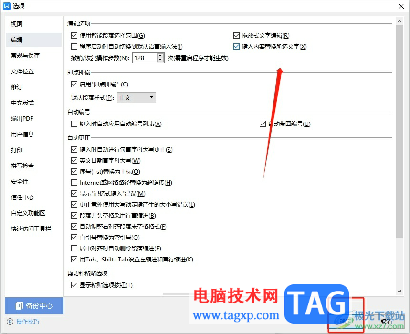Screen dimensions: 410x334
Task: Click the WPS logo icon in title bar
Action: click(7, 6)
